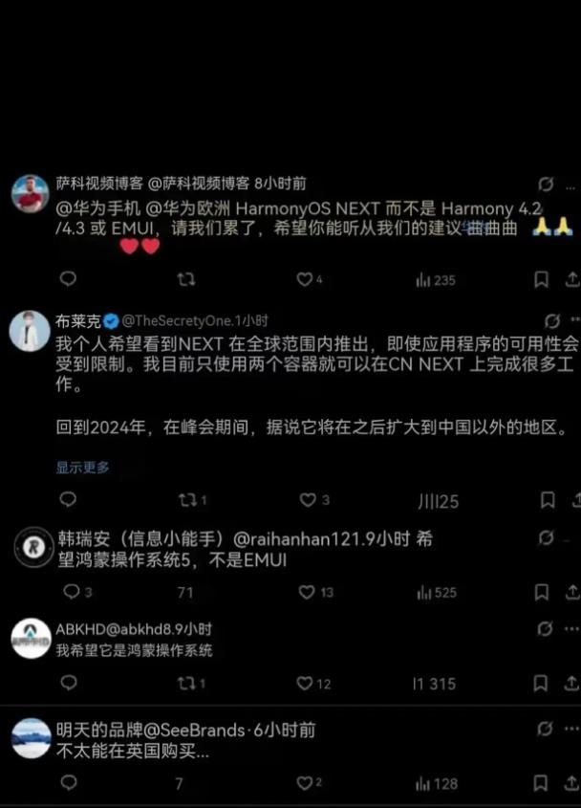Expand 布莱克 post with 显示更多

click(x=82, y=468)
